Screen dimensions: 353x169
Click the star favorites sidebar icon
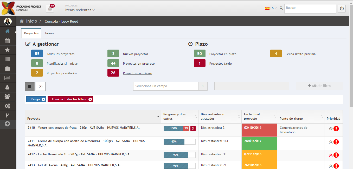click(x=7, y=50)
